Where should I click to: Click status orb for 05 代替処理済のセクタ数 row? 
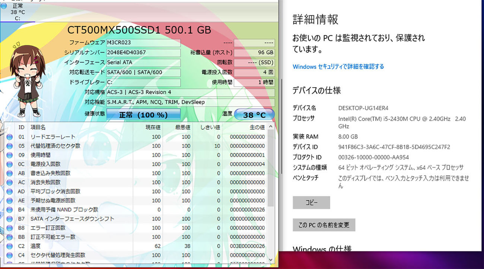[x=9, y=146]
